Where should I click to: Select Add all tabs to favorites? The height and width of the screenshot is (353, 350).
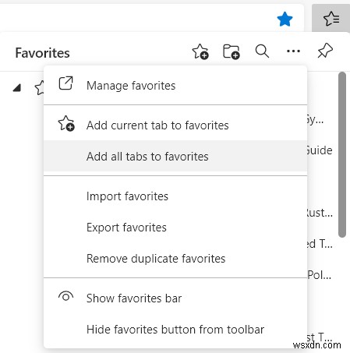[175, 157]
